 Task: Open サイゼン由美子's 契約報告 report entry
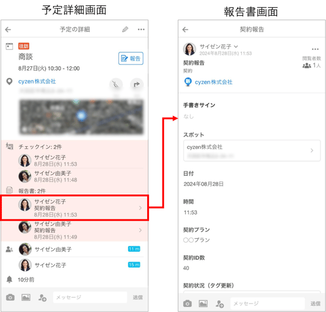click(x=74, y=230)
